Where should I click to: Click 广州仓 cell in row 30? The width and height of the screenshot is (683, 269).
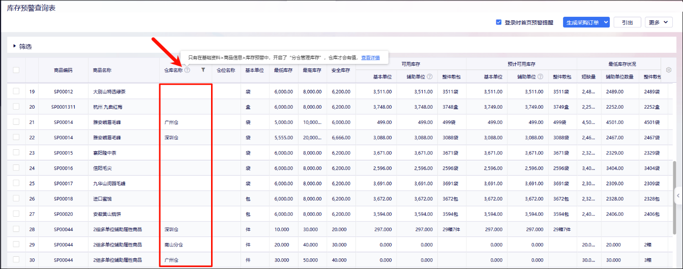click(x=171, y=260)
